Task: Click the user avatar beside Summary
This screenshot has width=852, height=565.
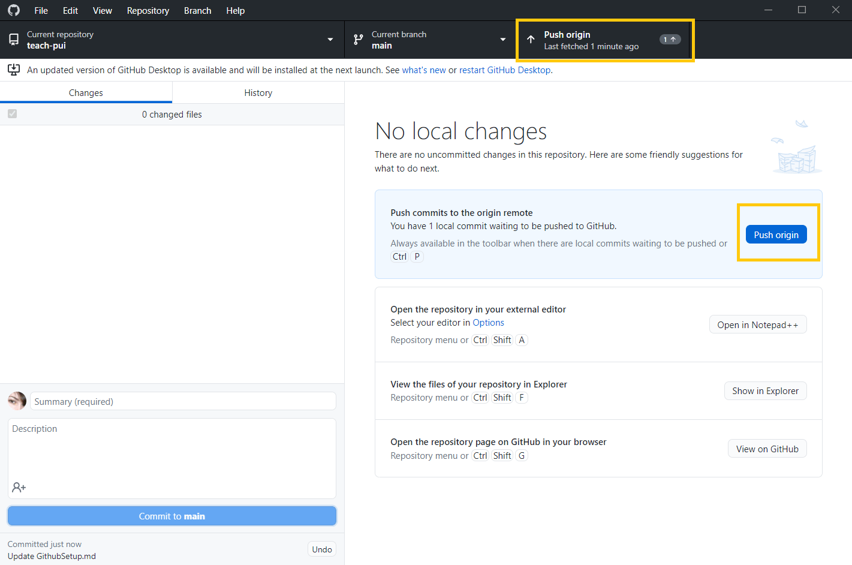Action: (17, 401)
